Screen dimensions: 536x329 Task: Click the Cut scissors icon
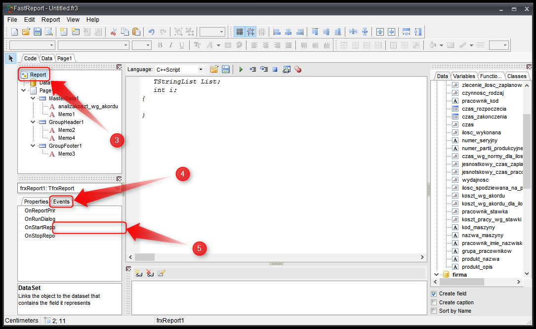pos(113,32)
